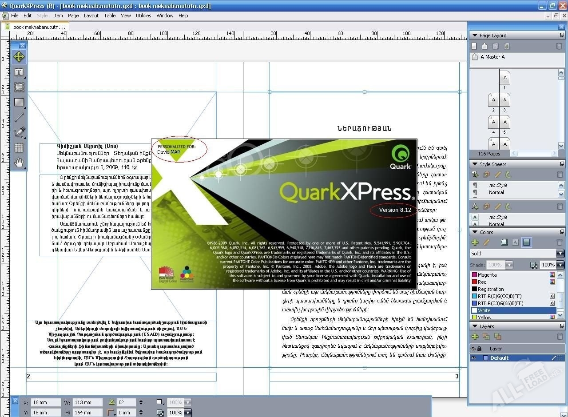Open the Utilities menu

[x=143, y=16]
